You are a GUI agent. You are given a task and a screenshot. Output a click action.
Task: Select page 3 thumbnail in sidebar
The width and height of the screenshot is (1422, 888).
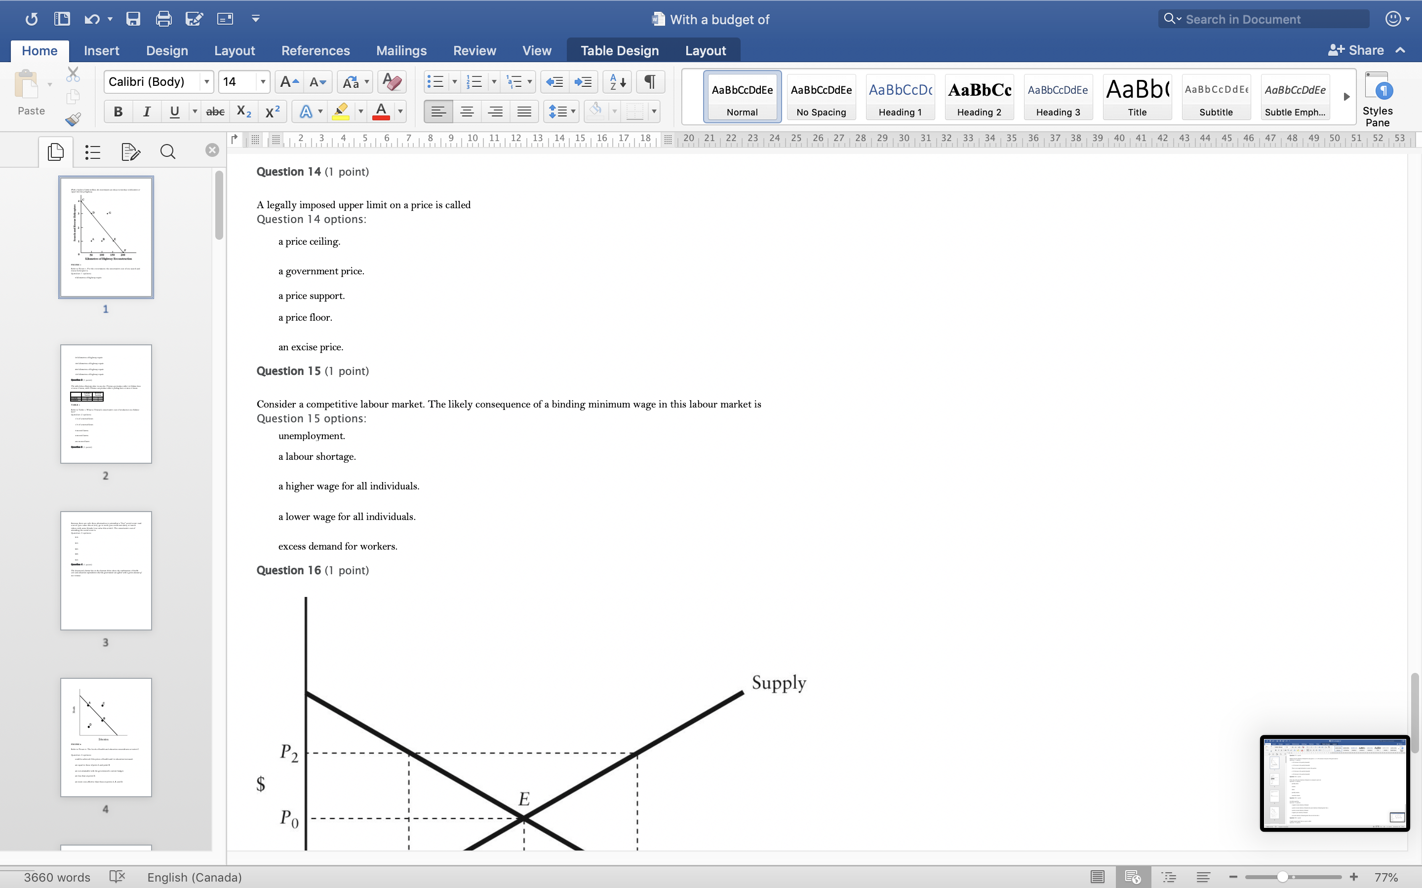tap(106, 570)
